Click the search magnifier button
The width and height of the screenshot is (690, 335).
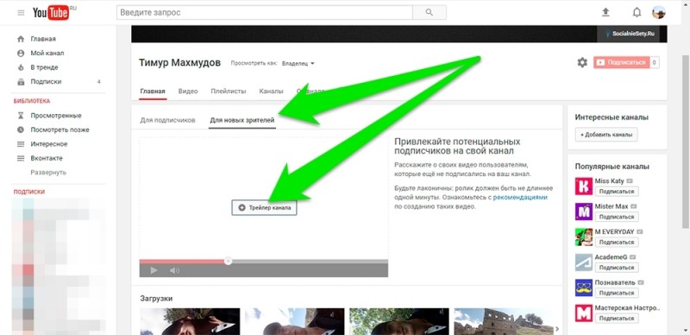tap(429, 12)
